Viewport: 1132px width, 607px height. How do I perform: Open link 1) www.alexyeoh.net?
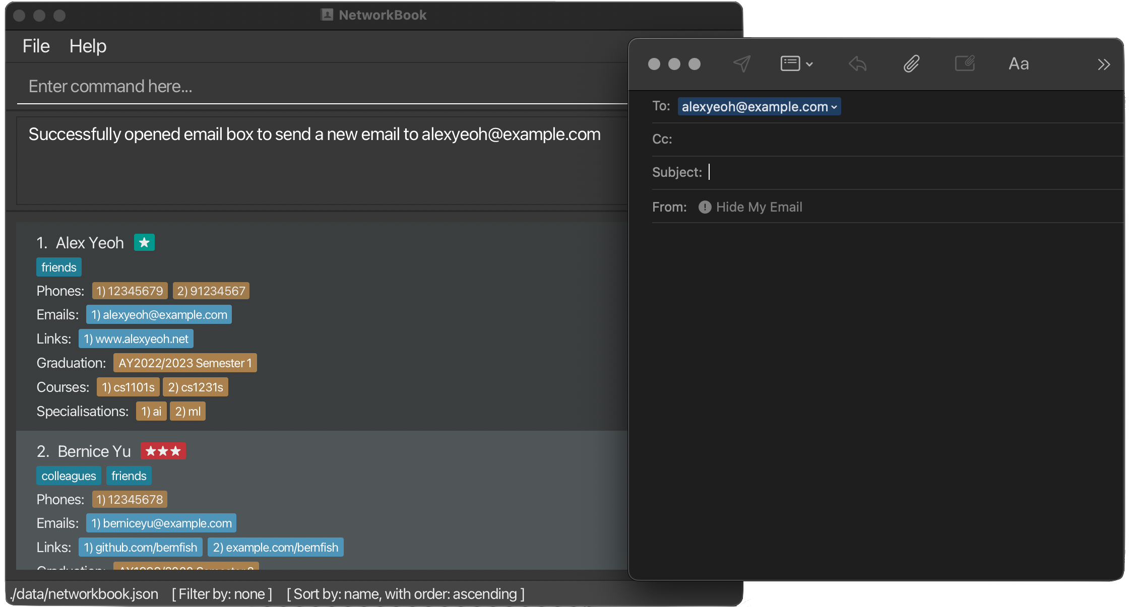(136, 339)
